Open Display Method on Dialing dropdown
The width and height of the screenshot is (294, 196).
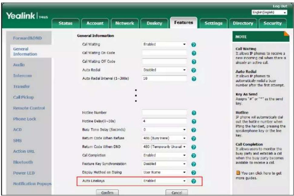pyautogui.click(x=164, y=172)
